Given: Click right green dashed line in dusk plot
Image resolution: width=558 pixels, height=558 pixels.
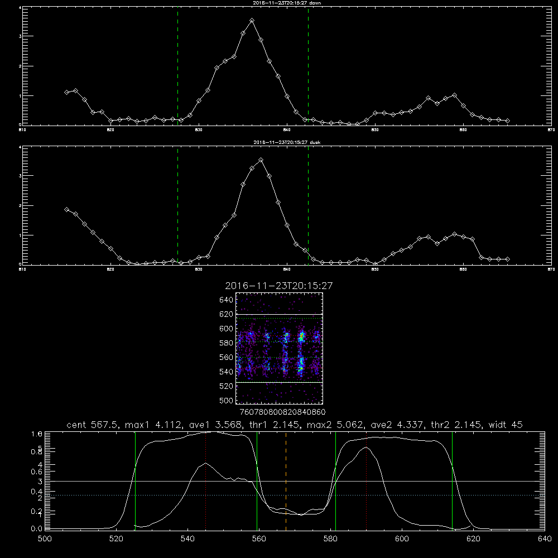Looking at the screenshot, I should click(308, 205).
